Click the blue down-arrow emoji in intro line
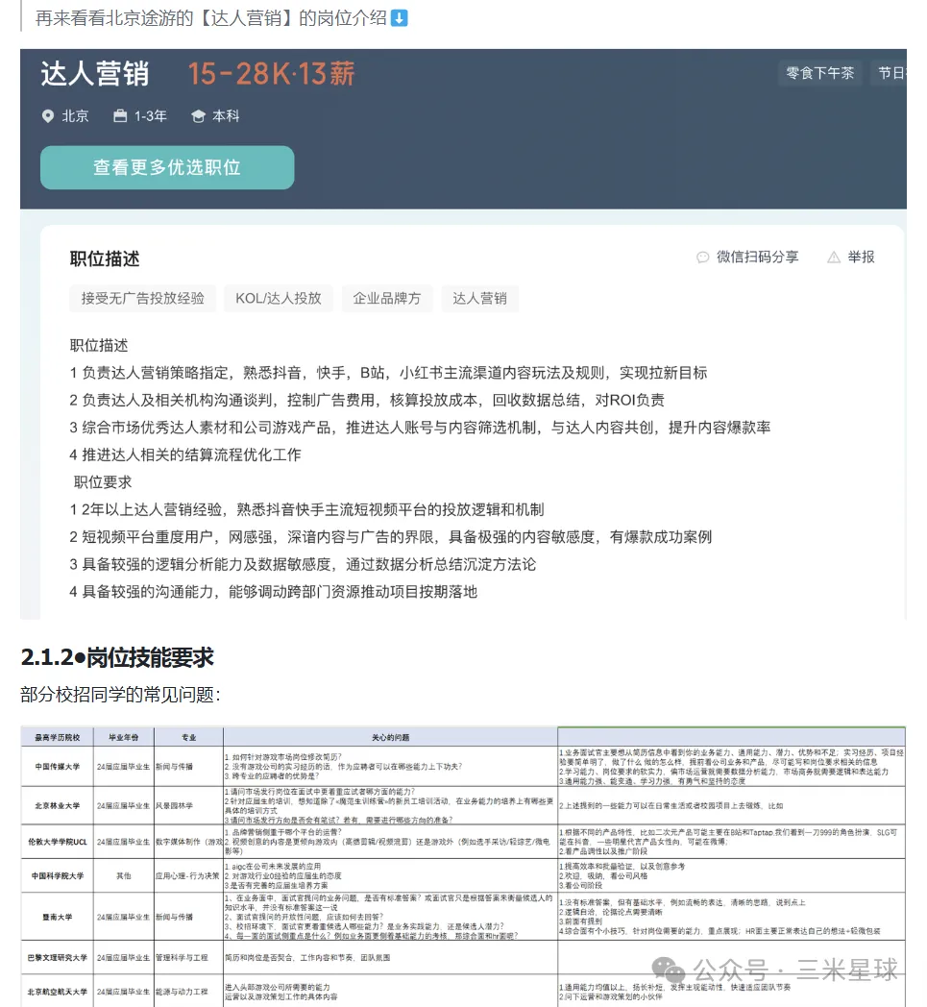Image resolution: width=927 pixels, height=1007 pixels. coord(399,18)
